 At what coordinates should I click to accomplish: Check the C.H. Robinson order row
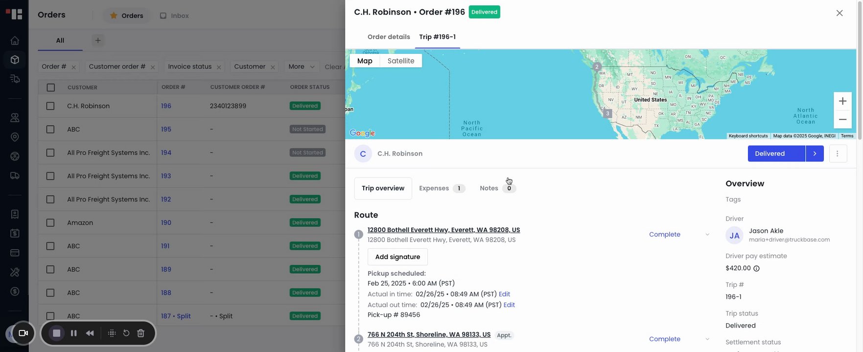pos(50,106)
